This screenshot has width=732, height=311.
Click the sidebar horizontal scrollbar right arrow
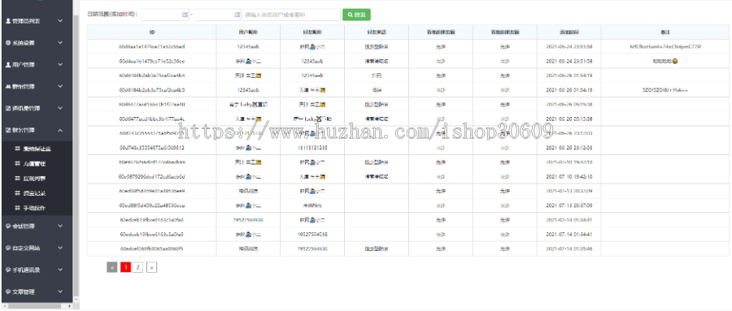(x=70, y=306)
